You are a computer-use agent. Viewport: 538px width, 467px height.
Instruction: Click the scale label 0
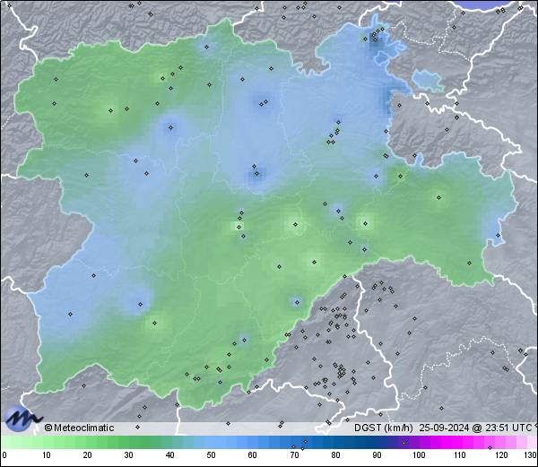4,455
